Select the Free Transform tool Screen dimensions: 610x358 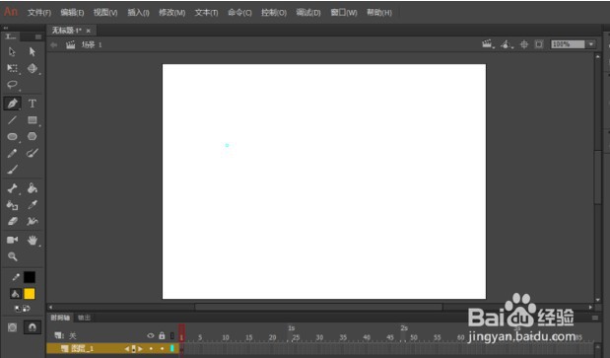click(12, 68)
